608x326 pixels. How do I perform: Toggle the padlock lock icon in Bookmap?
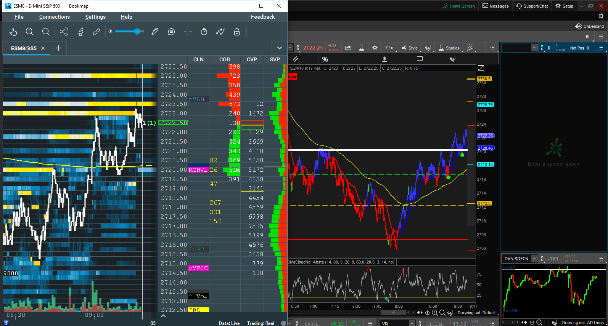[x=237, y=32]
